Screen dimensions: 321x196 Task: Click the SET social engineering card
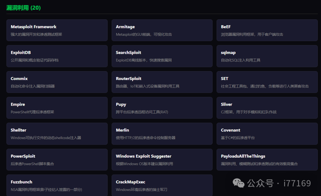(267, 82)
